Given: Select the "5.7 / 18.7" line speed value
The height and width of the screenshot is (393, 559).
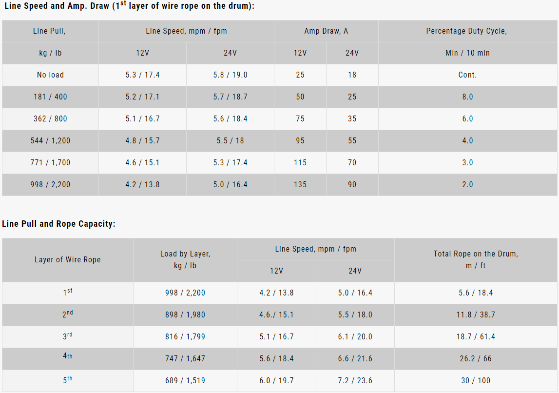Looking at the screenshot, I should (x=230, y=97).
